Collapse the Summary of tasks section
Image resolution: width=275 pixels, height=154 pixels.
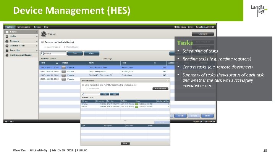click(x=42, y=42)
